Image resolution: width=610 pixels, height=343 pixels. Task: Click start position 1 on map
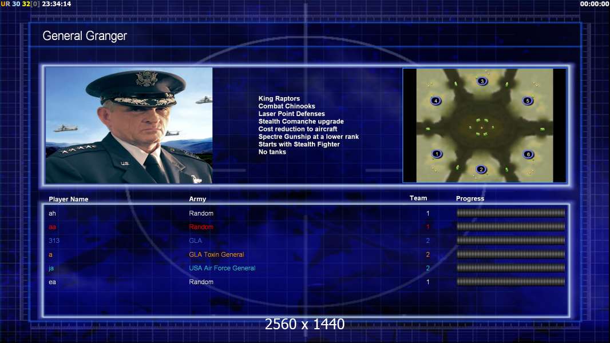tap(437, 154)
